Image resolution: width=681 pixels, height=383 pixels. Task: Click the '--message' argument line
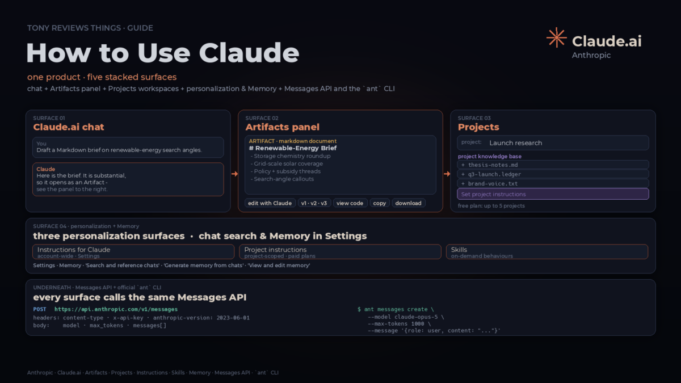click(x=434, y=331)
